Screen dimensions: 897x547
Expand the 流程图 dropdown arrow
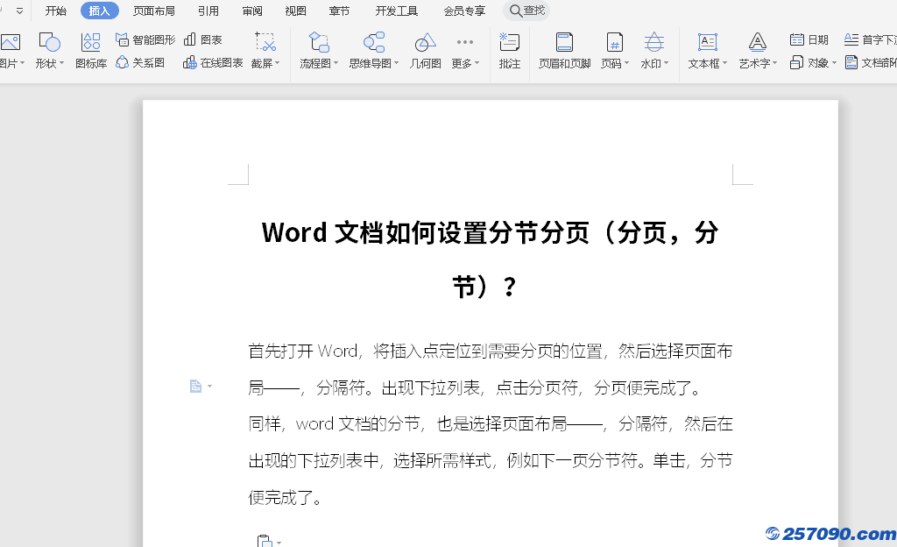tap(335, 63)
